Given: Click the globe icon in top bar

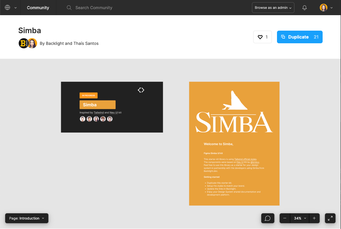Looking at the screenshot, I should click(8, 8).
